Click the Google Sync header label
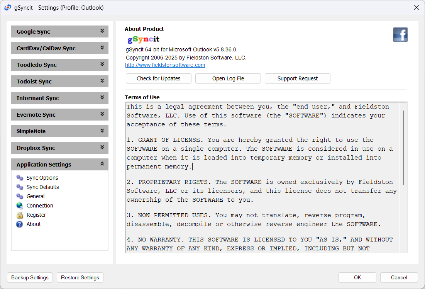The width and height of the screenshot is (425, 289). (x=33, y=32)
